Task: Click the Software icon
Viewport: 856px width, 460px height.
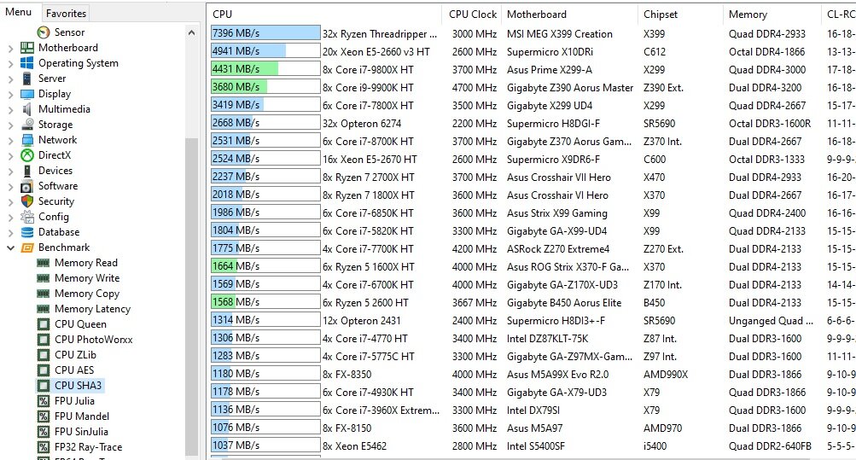Action: 26,186
